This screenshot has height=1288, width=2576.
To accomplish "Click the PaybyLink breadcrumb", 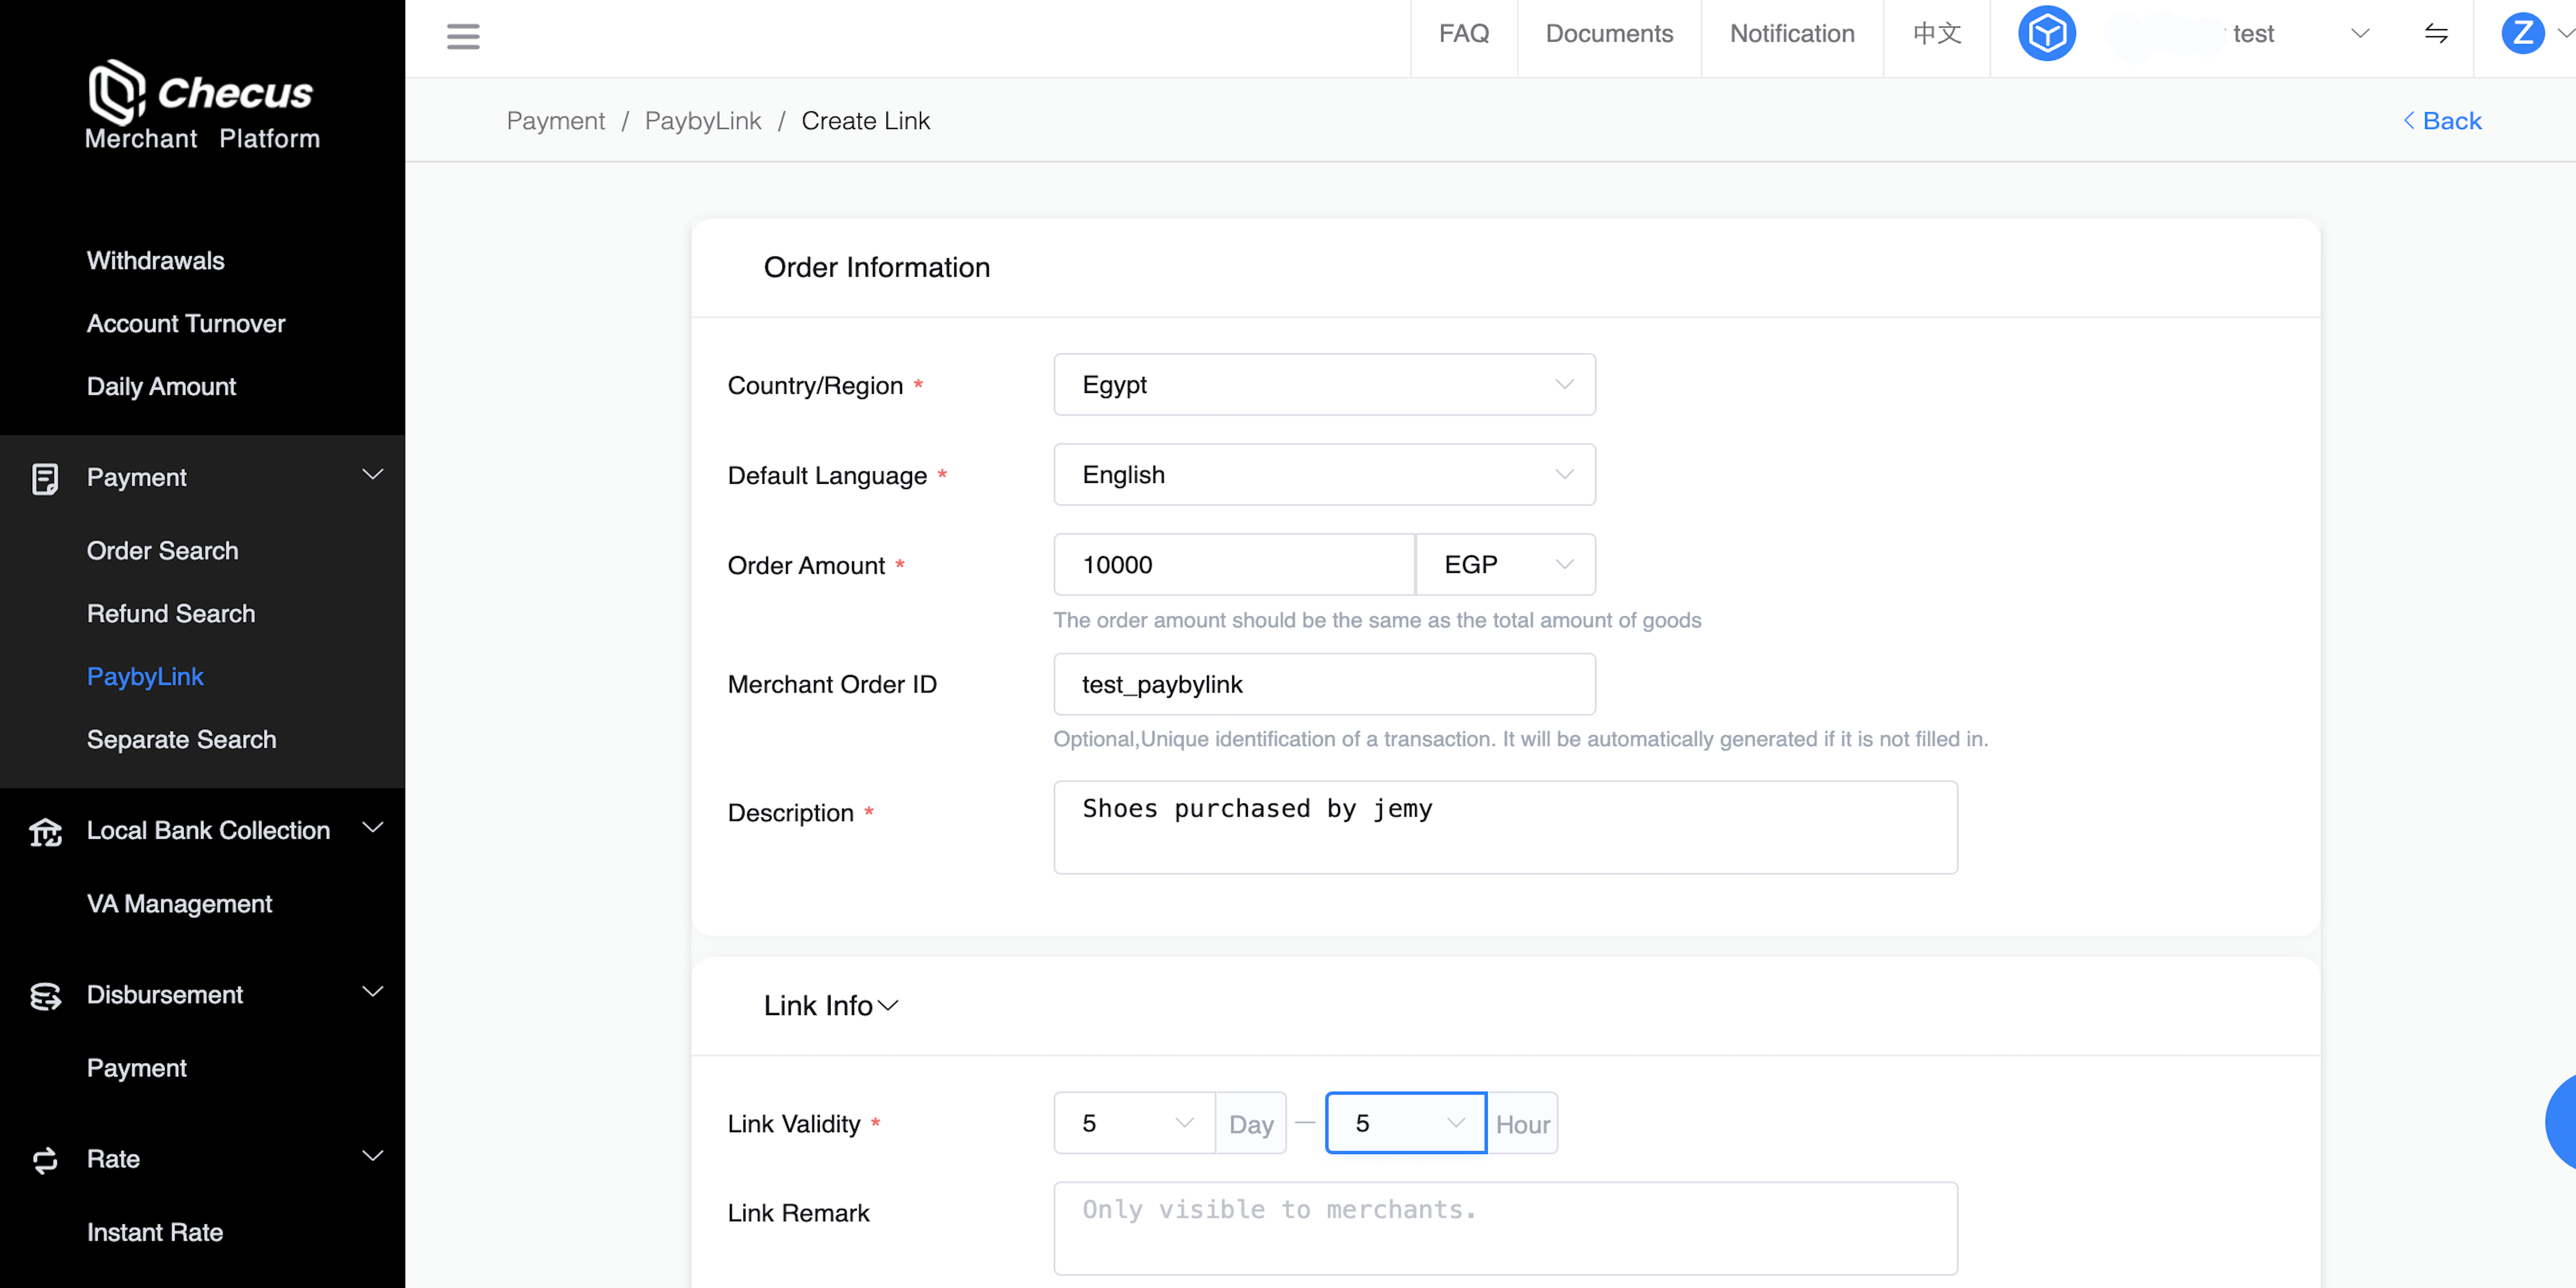I will (703, 121).
